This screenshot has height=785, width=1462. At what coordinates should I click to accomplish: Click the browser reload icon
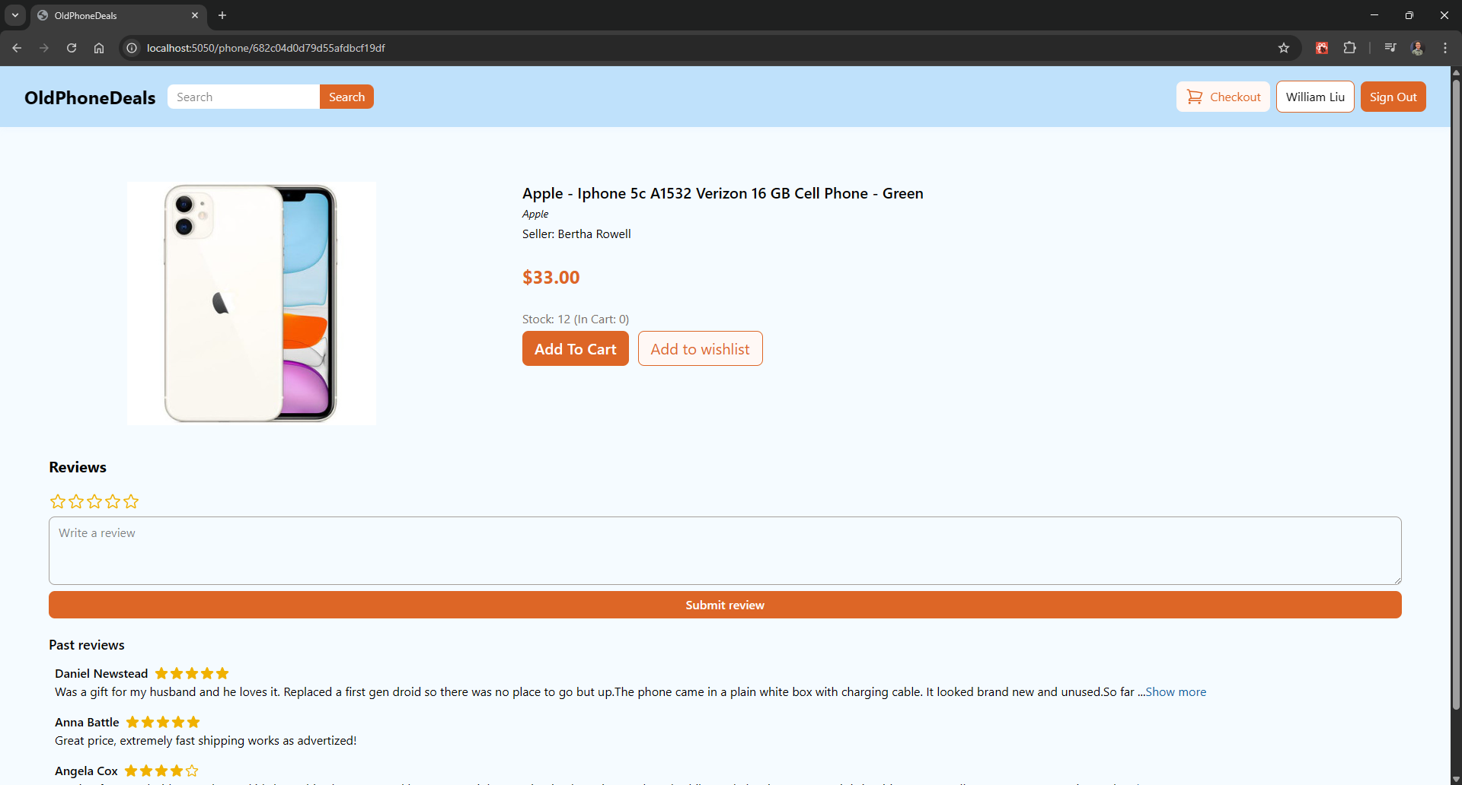pos(71,48)
